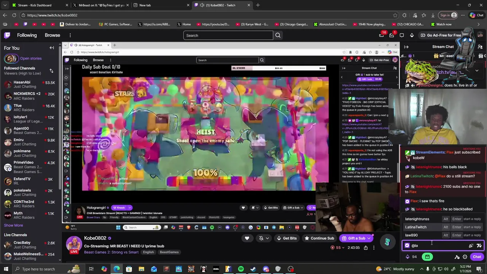Open Spotify from Windows taskbar
487x274 pixels.
241,269
